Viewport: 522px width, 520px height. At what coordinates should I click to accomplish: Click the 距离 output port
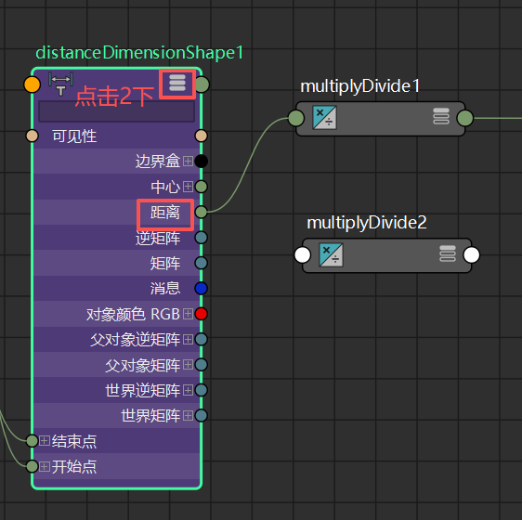pyautogui.click(x=201, y=212)
